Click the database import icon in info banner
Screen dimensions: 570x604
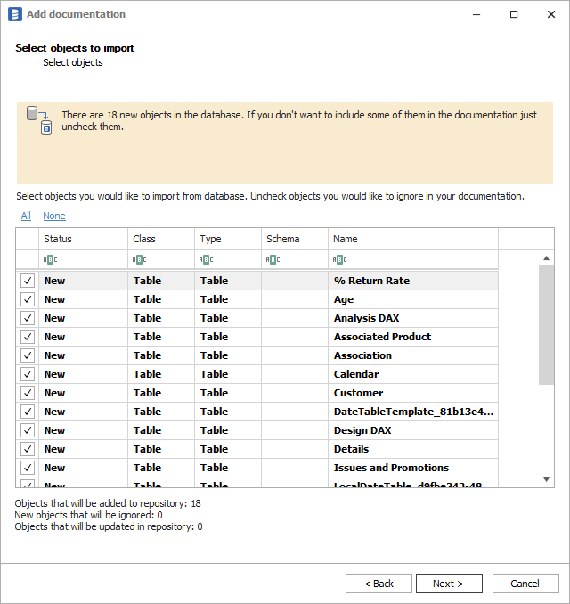[x=39, y=119]
